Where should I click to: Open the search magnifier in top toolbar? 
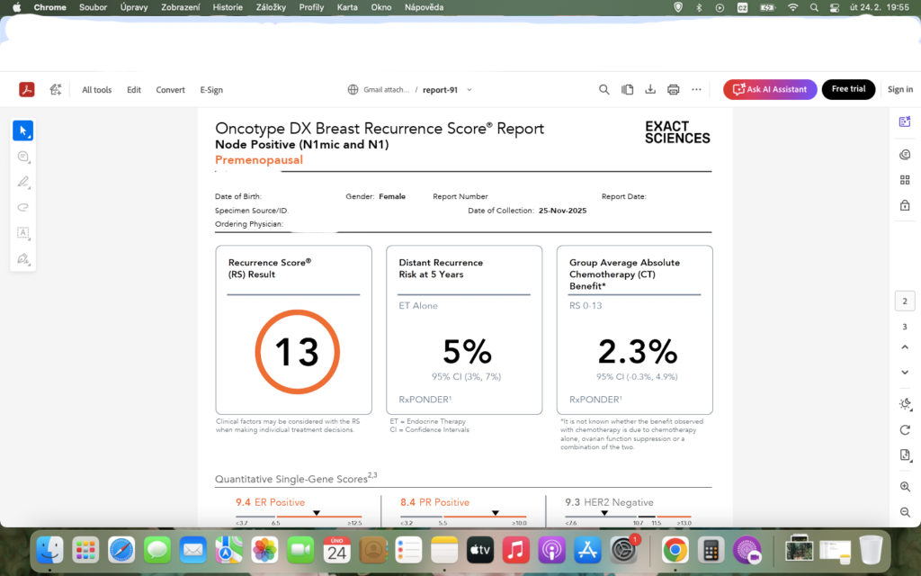click(x=604, y=90)
